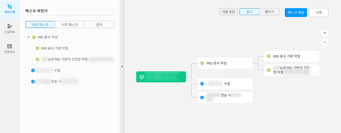
Task: Click the green root node layers icon
Action: 142,77
